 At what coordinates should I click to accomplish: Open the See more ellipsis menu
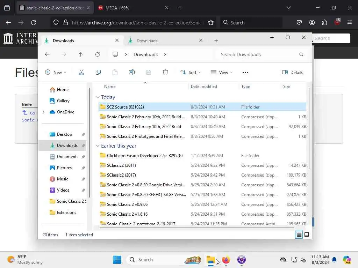(x=245, y=73)
